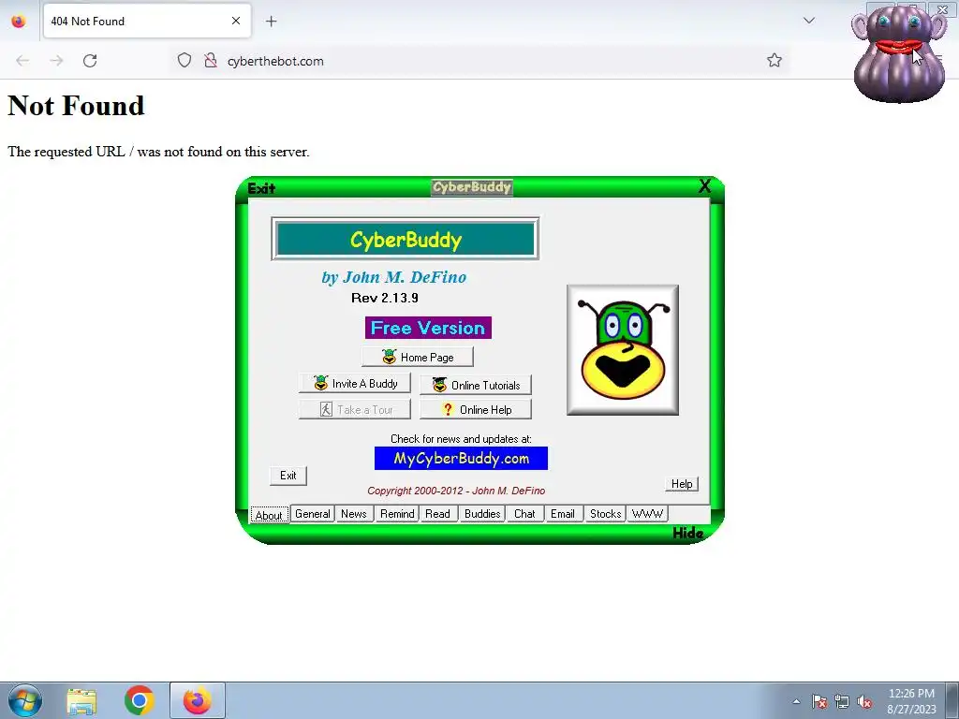Close CyberBuddy with the X in title bar
This screenshot has height=719, width=959.
(704, 186)
